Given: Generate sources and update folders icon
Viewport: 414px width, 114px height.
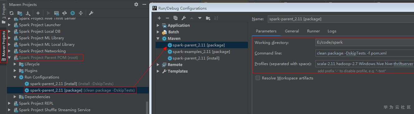Looking at the screenshot, I should [20, 13].
